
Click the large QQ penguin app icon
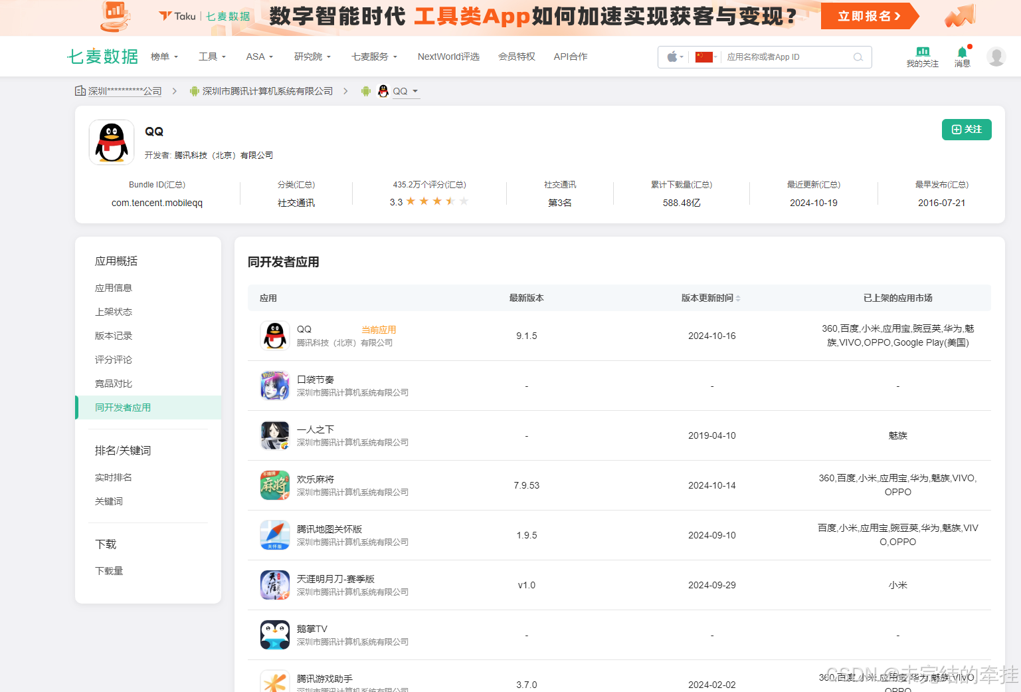coord(112,142)
